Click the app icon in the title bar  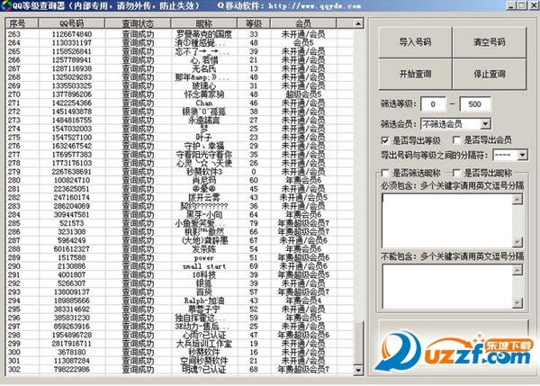[5, 5]
